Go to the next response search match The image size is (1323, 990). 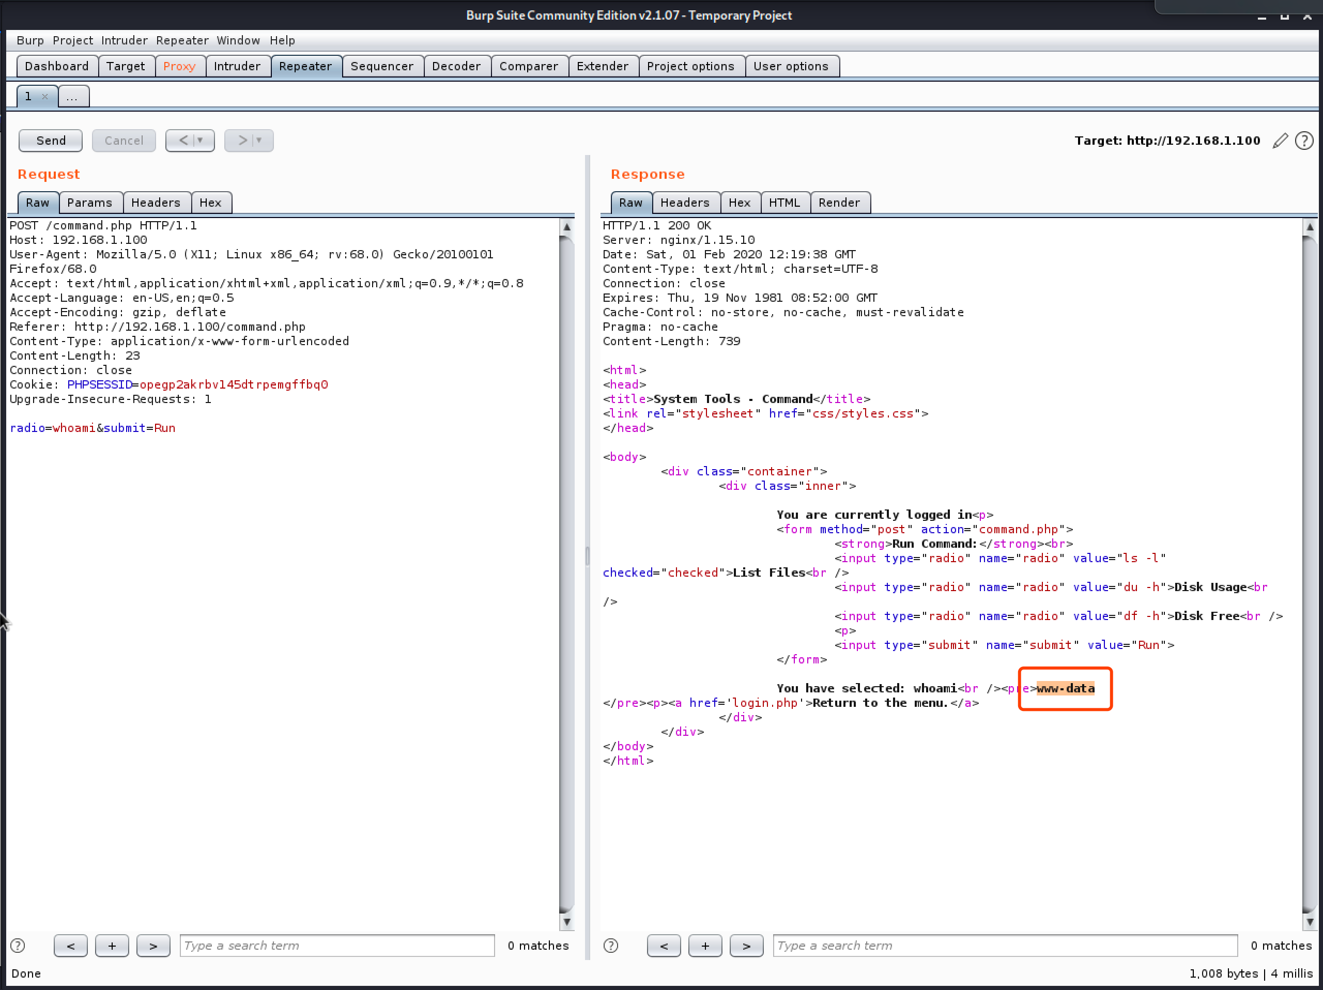click(746, 945)
